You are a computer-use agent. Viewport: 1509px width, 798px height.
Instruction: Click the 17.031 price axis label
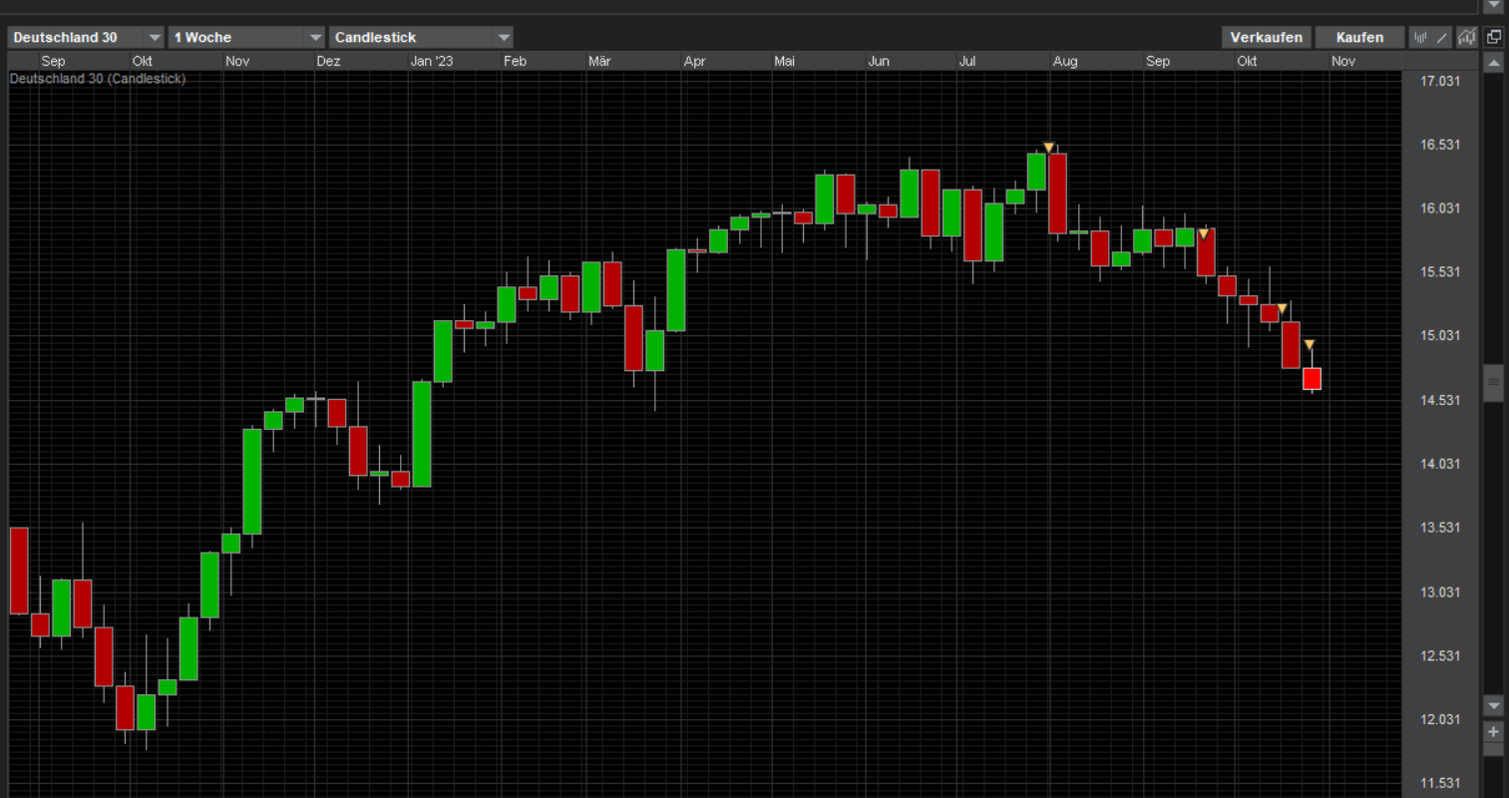(x=1439, y=81)
